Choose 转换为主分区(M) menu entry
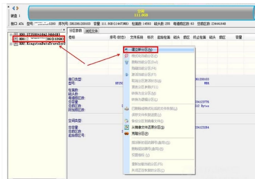Viewport: 255px width, 179px height. pos(144,93)
